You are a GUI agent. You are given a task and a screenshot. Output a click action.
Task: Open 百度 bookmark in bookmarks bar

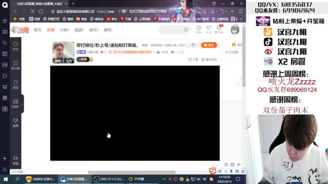[x=34, y=19]
